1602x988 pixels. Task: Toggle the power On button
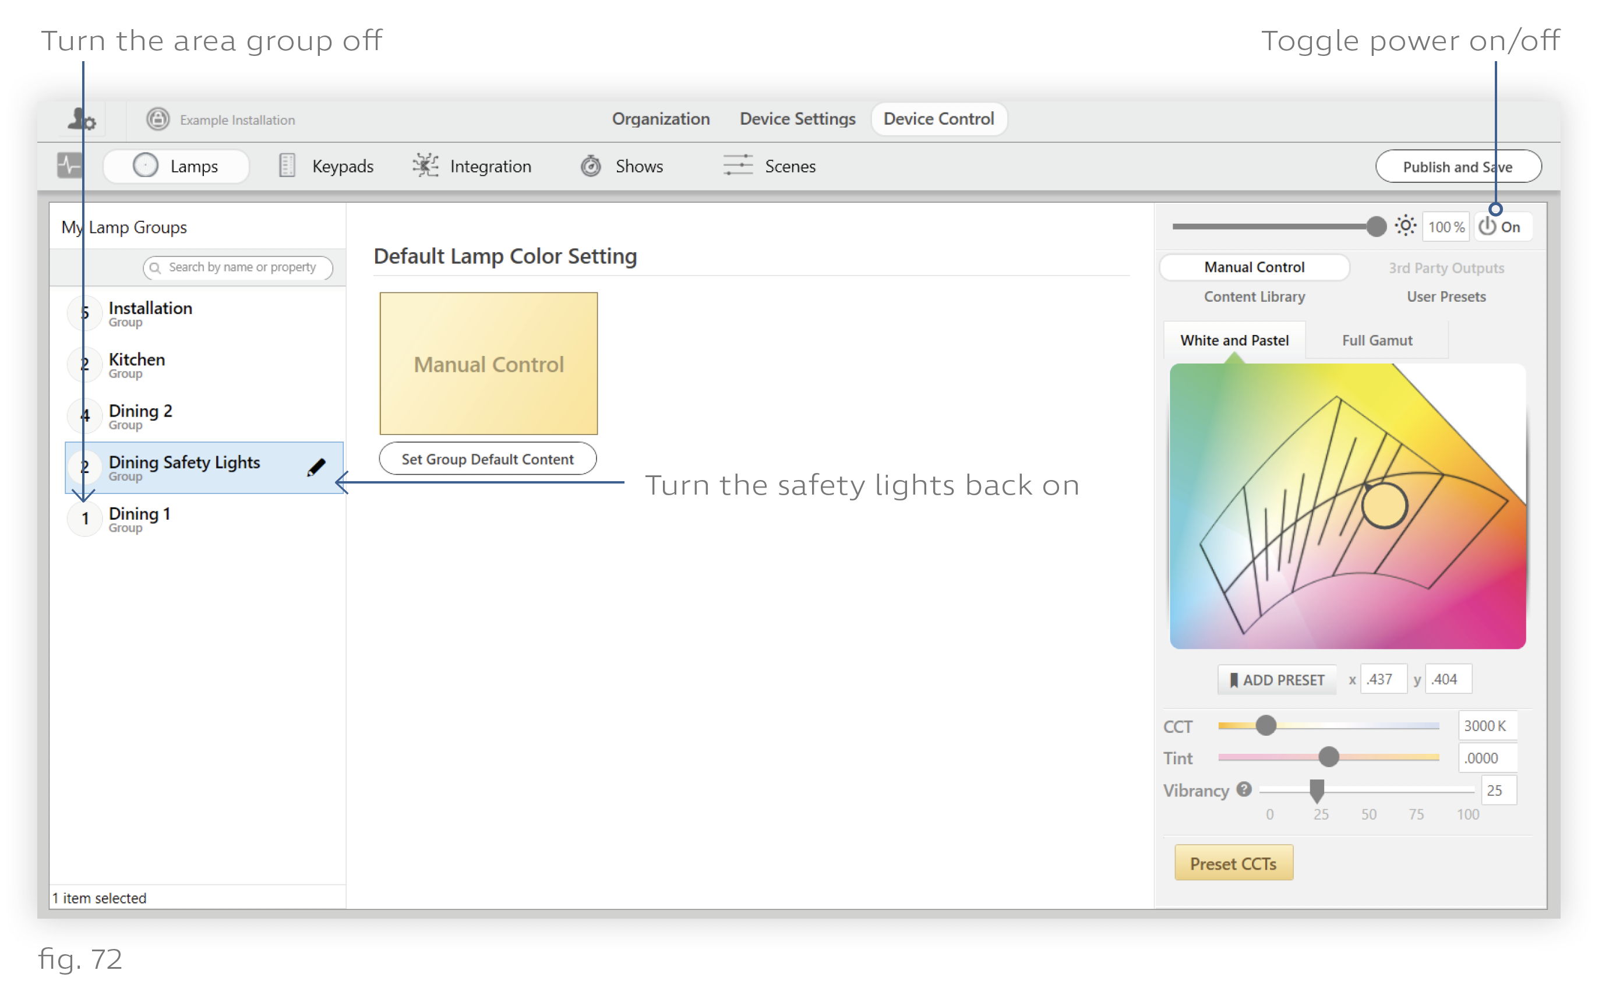1501,227
